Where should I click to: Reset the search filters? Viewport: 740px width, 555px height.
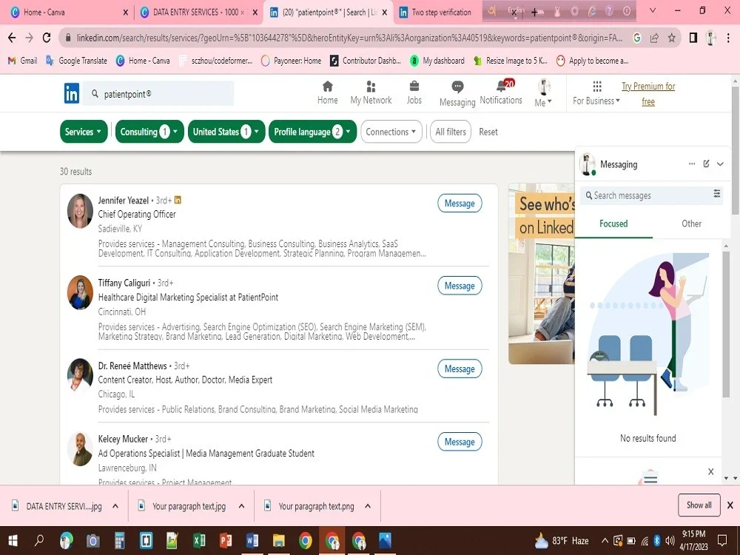488,132
